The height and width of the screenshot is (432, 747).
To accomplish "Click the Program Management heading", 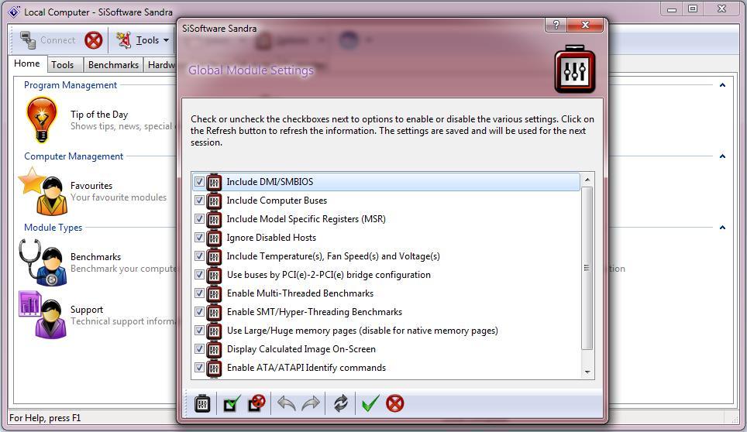I will (71, 85).
